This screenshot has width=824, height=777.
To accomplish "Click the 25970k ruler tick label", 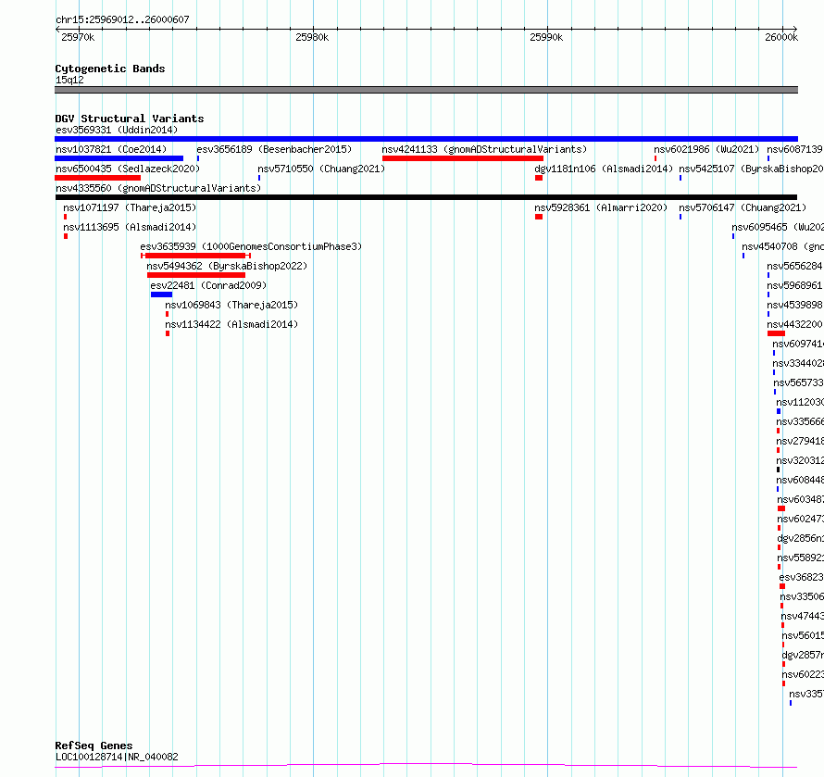I will tap(78, 37).
